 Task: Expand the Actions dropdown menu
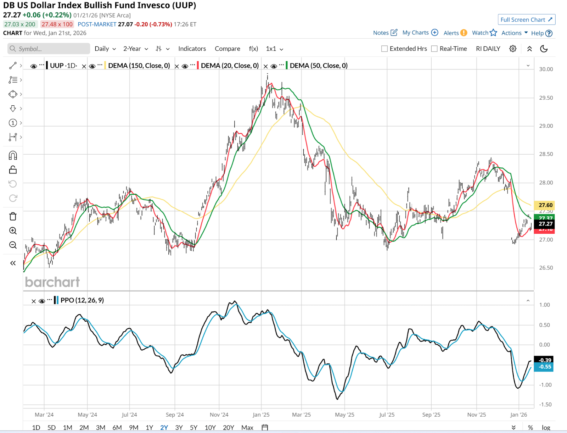point(515,33)
